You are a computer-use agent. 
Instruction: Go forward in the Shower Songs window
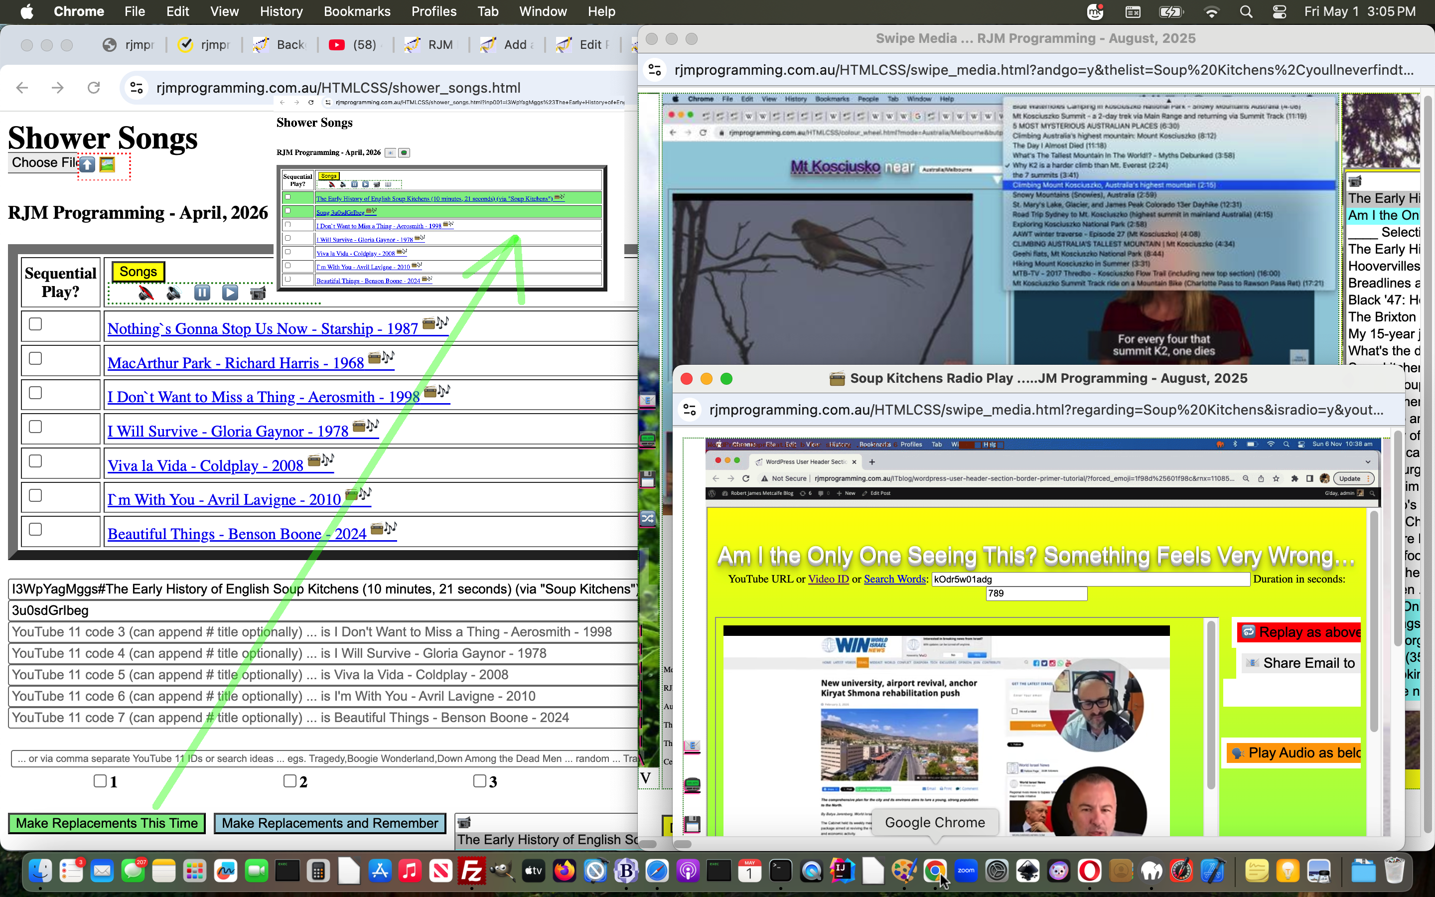point(57,88)
